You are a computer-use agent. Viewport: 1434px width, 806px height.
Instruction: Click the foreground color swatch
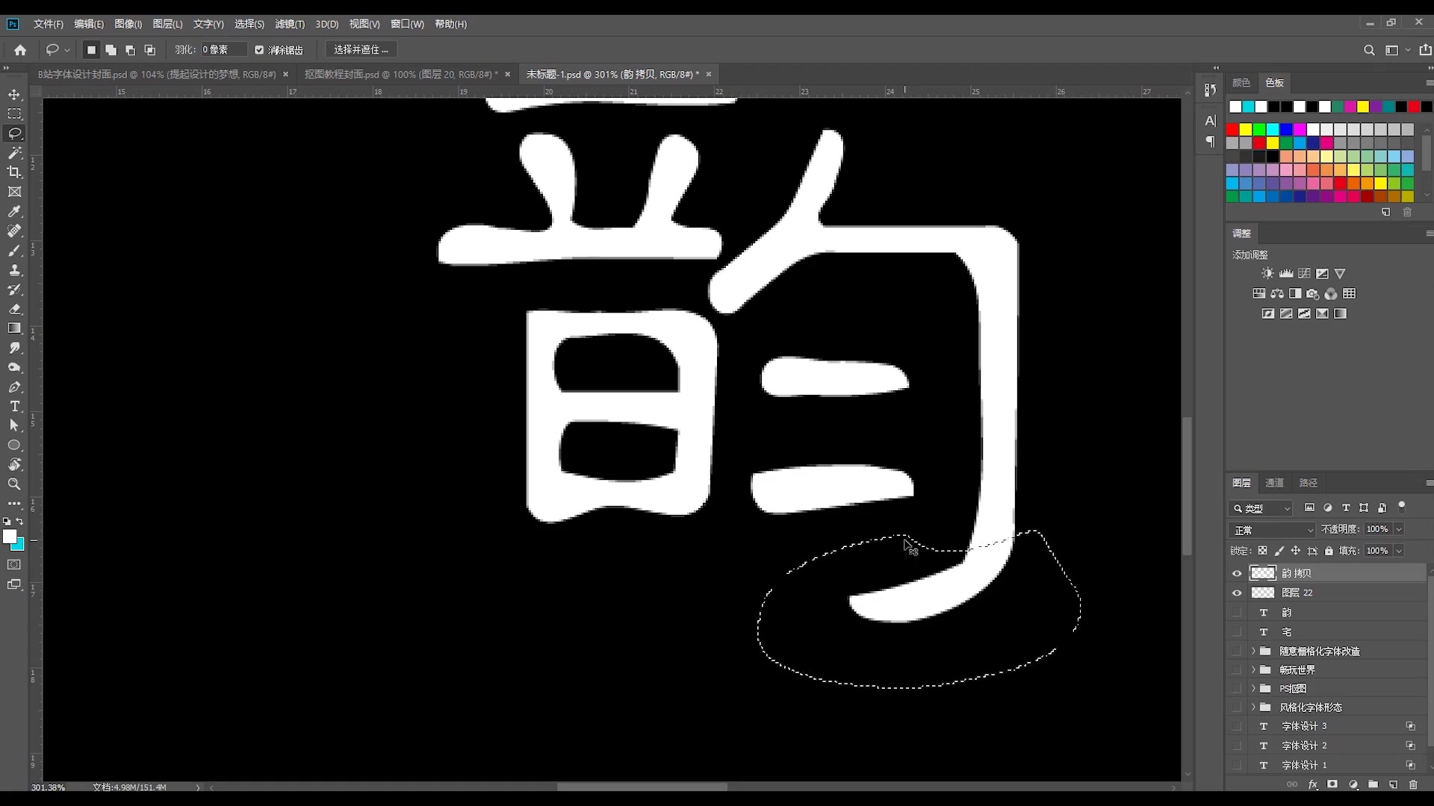[x=10, y=537]
